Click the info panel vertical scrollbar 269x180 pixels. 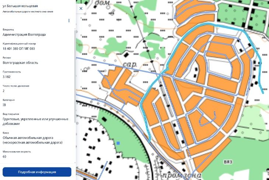tap(75, 74)
